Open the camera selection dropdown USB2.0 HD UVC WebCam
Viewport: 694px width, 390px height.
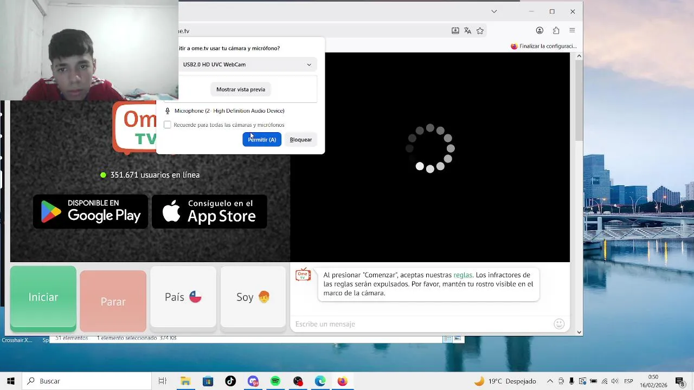pos(247,64)
